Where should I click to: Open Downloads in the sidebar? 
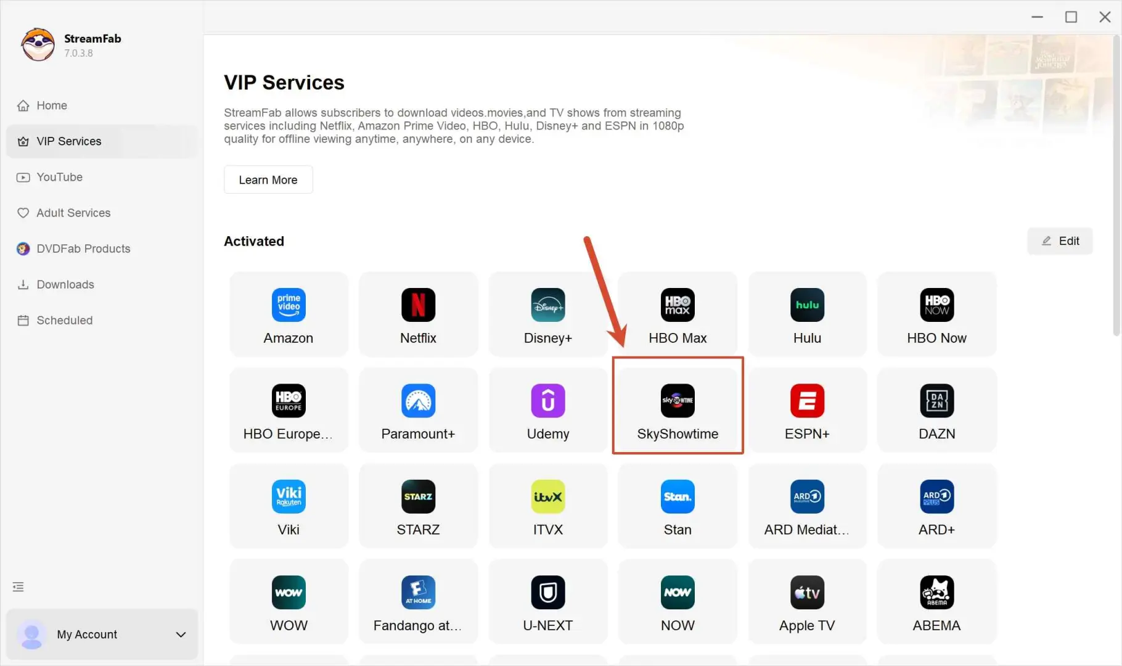coord(102,284)
